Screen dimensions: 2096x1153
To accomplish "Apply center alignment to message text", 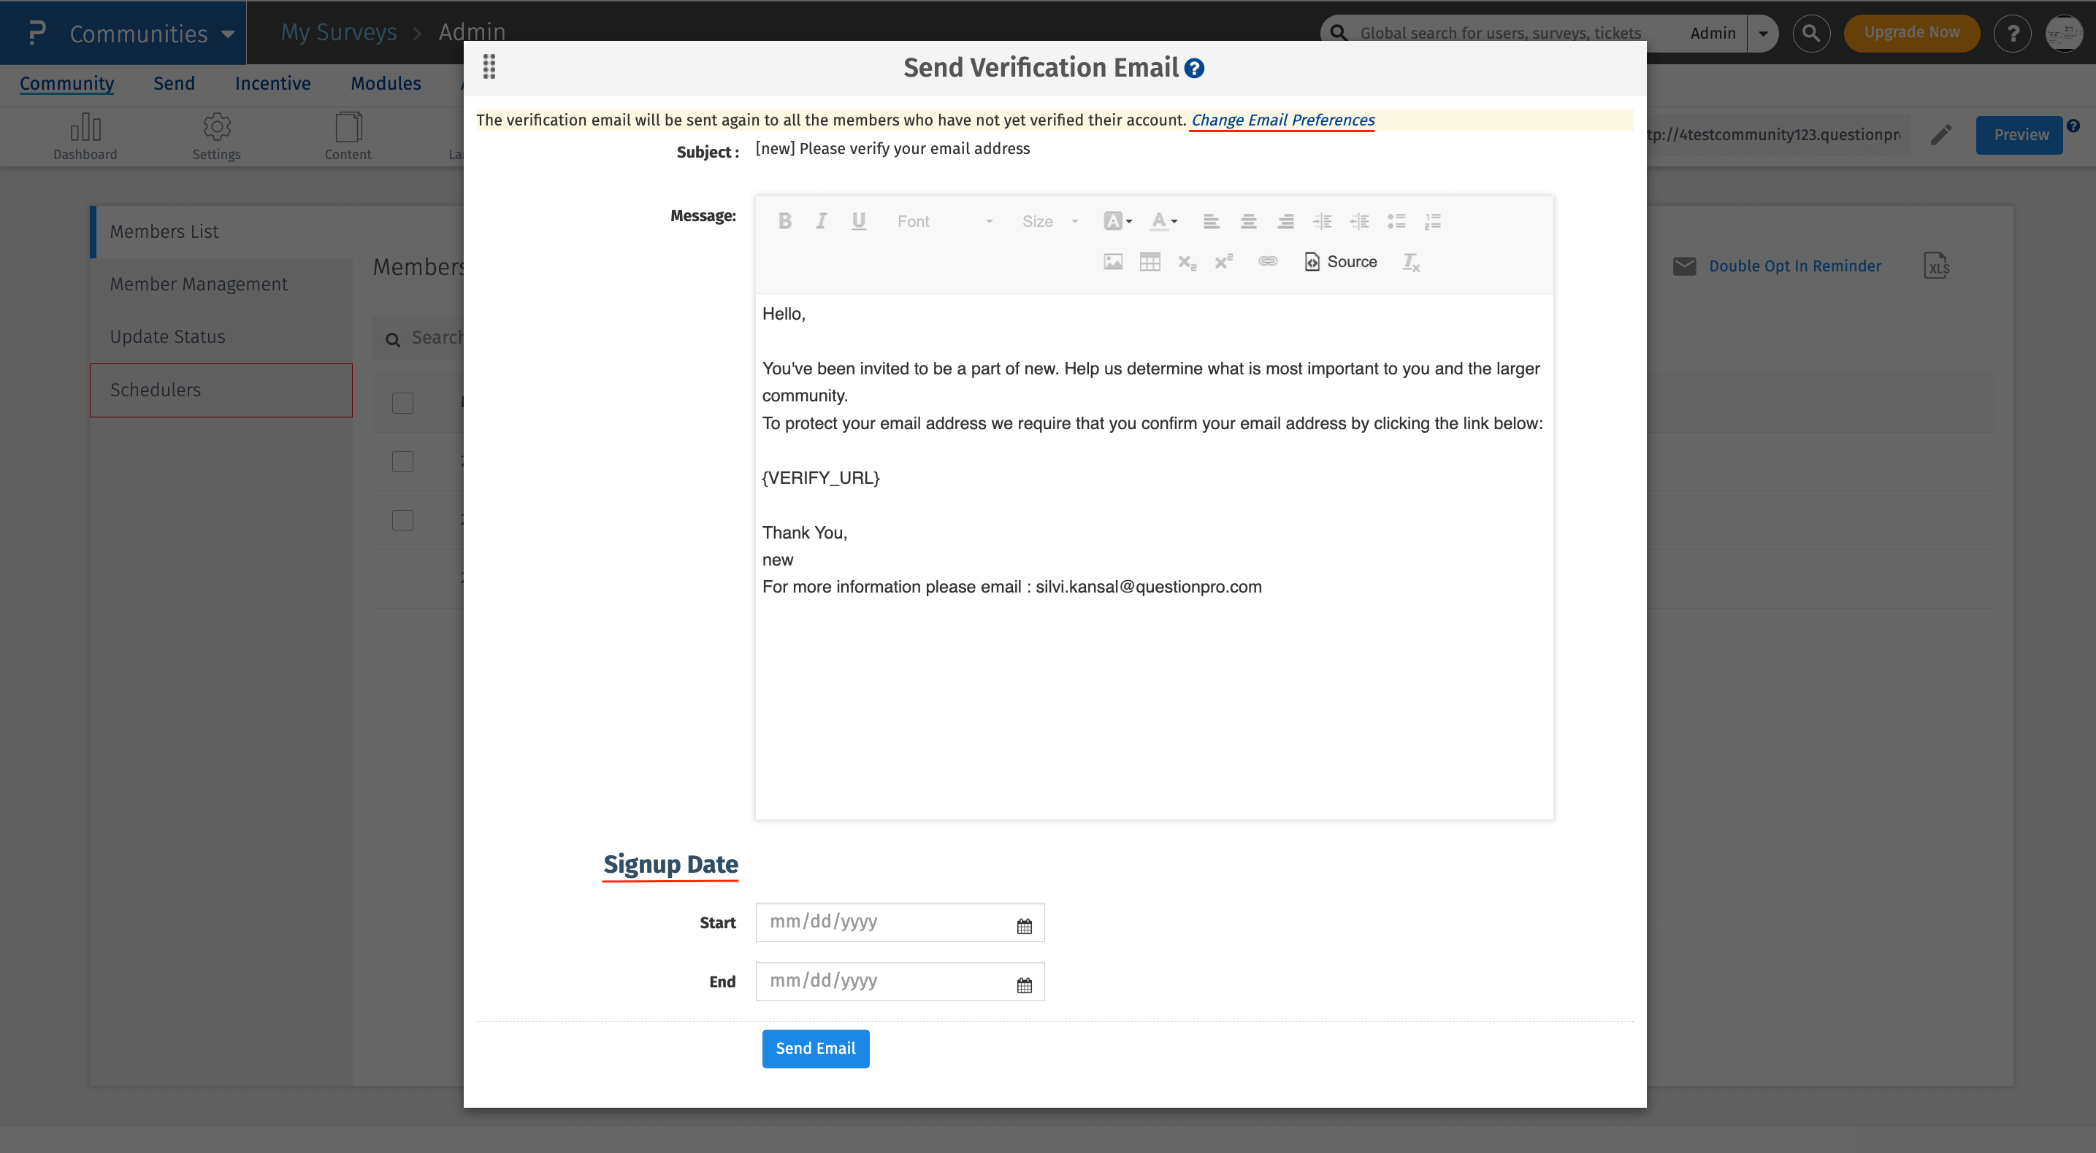I will pos(1248,221).
